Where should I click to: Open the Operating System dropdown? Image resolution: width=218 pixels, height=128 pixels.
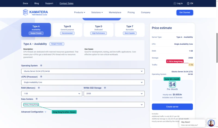tap(83, 71)
